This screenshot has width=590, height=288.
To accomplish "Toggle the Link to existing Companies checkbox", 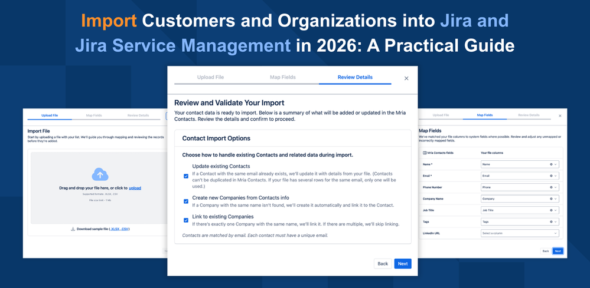I will tap(186, 220).
